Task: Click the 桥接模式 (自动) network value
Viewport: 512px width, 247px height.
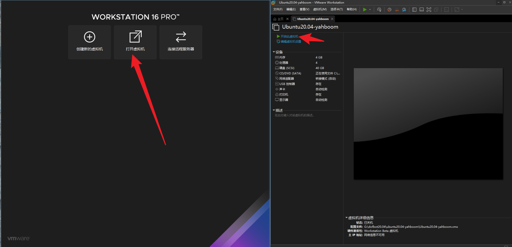Action: (326, 79)
